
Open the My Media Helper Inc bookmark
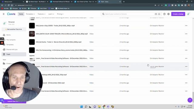[x=62, y=8]
